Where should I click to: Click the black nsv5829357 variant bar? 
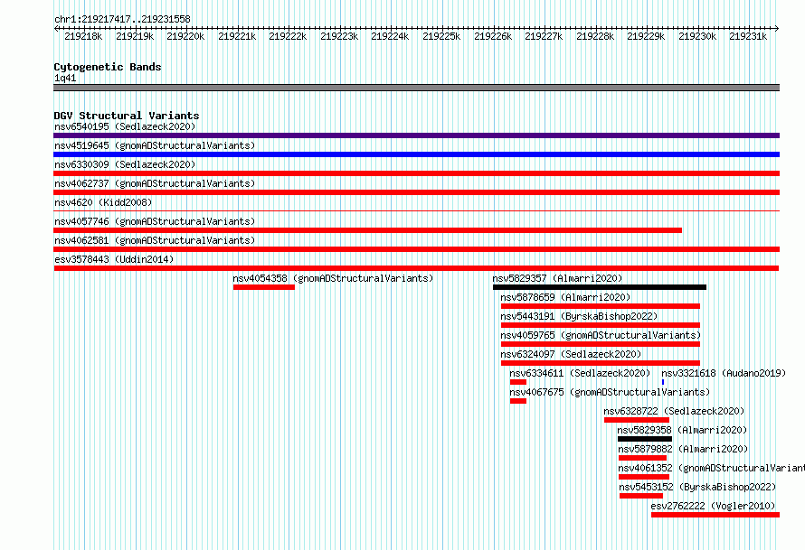[x=600, y=287]
